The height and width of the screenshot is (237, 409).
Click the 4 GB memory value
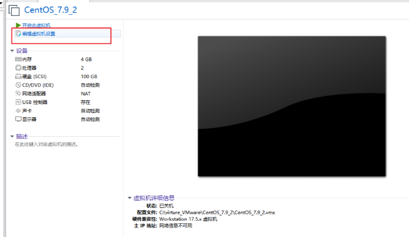tap(86, 59)
